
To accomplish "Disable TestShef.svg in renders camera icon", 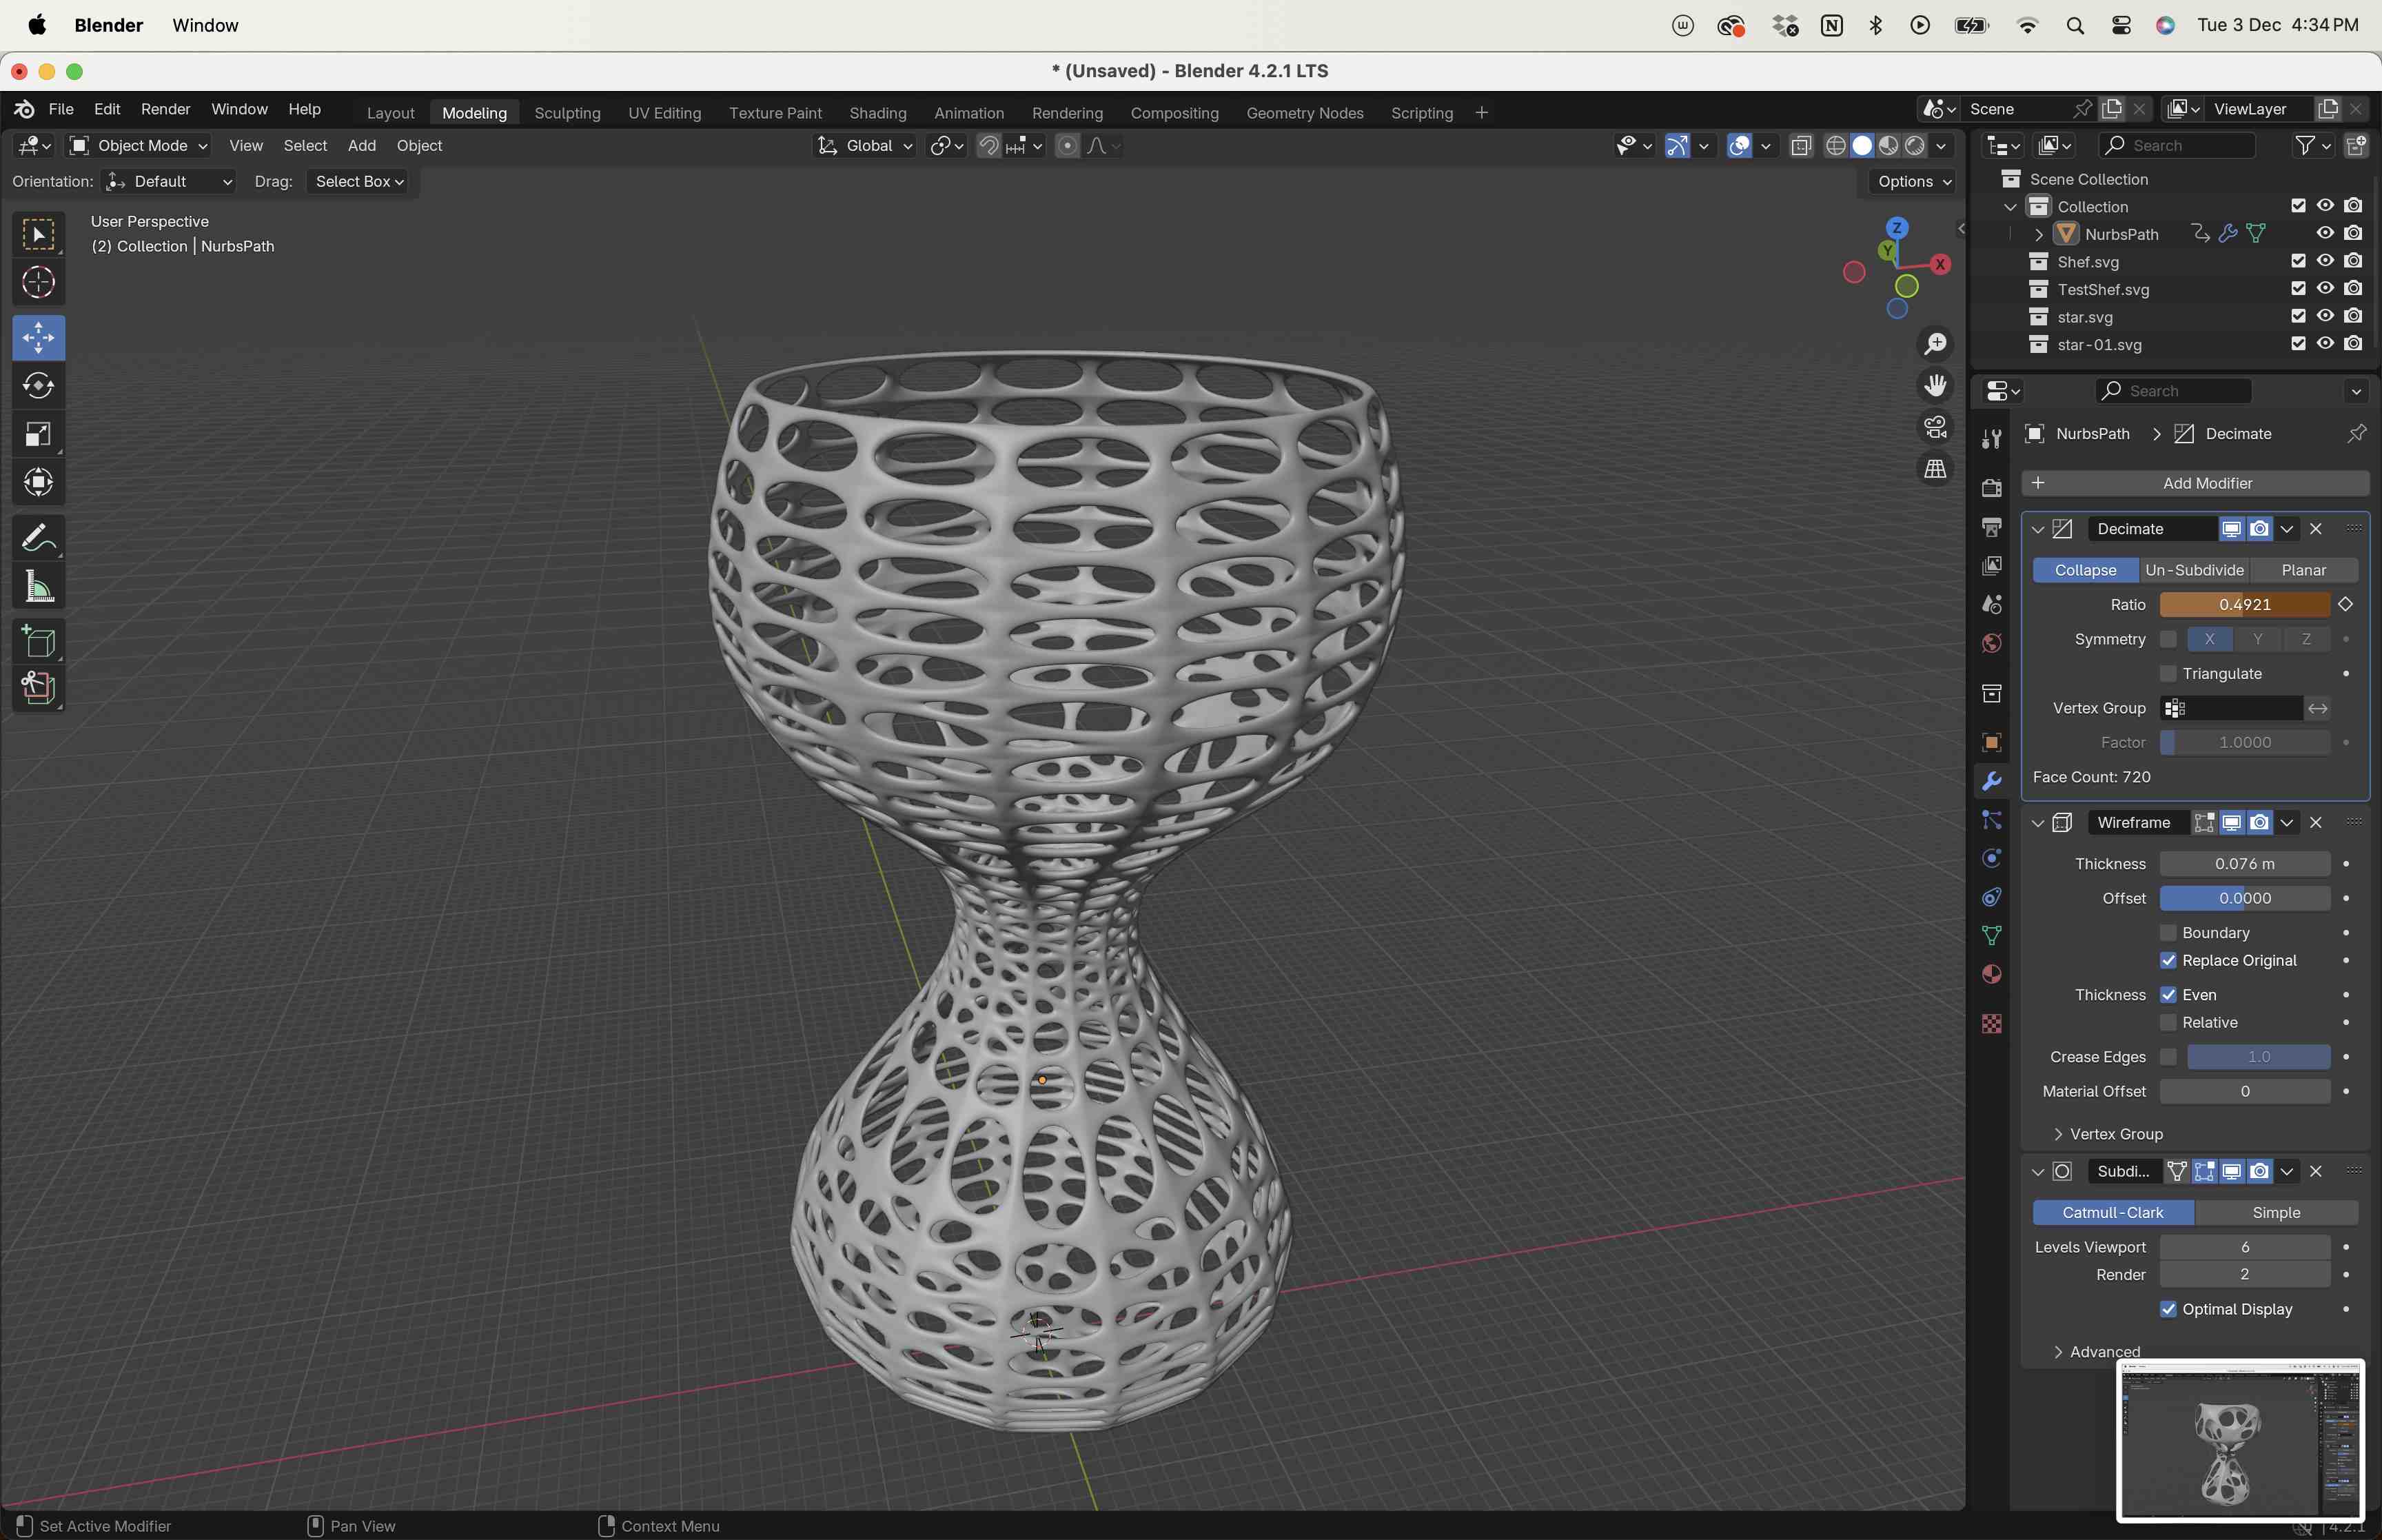I will [2353, 289].
